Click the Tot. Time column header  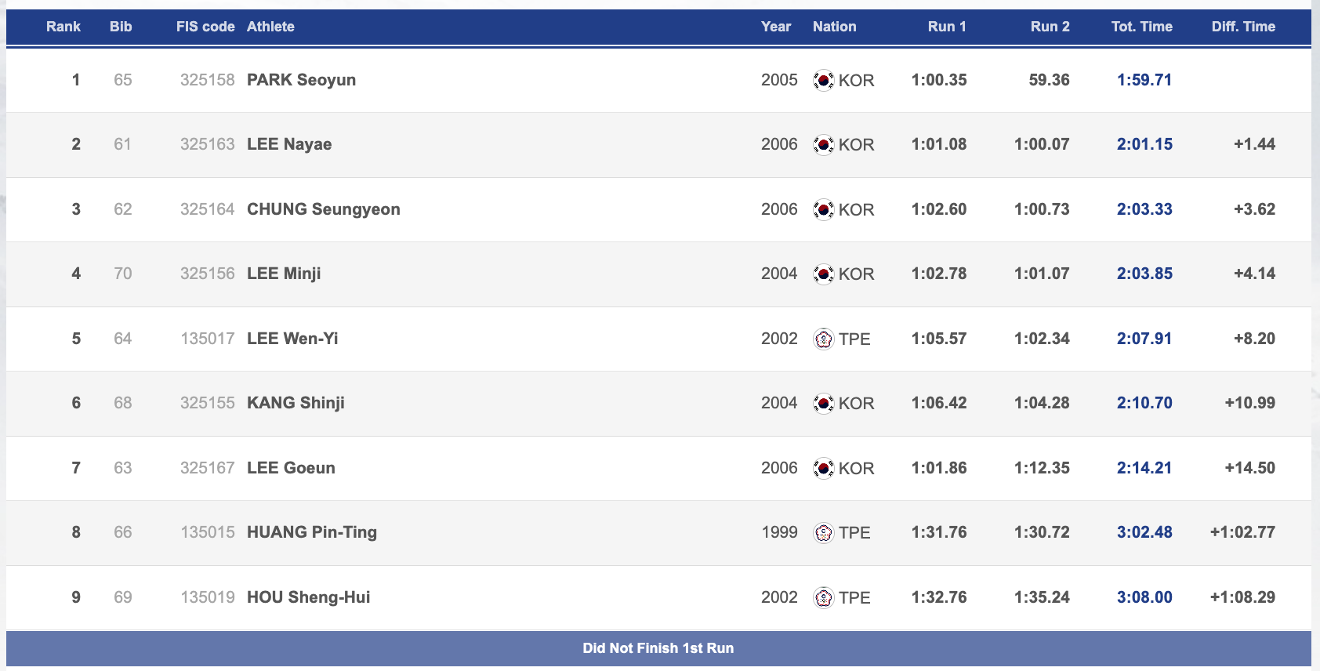[1141, 27]
